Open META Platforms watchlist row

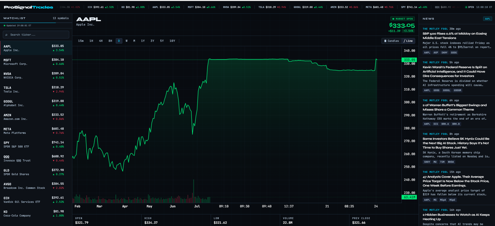pyautogui.click(x=36, y=131)
